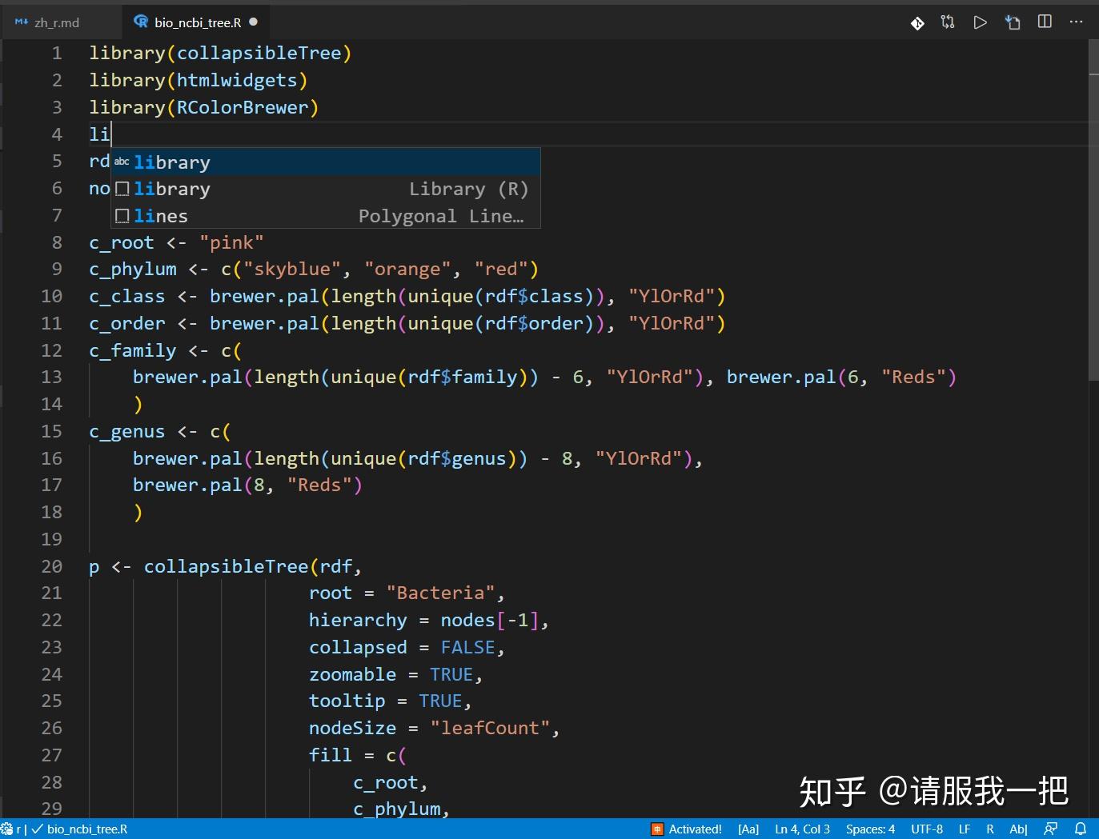Click the file-with-down-arrow icon in toolbar

1013,22
